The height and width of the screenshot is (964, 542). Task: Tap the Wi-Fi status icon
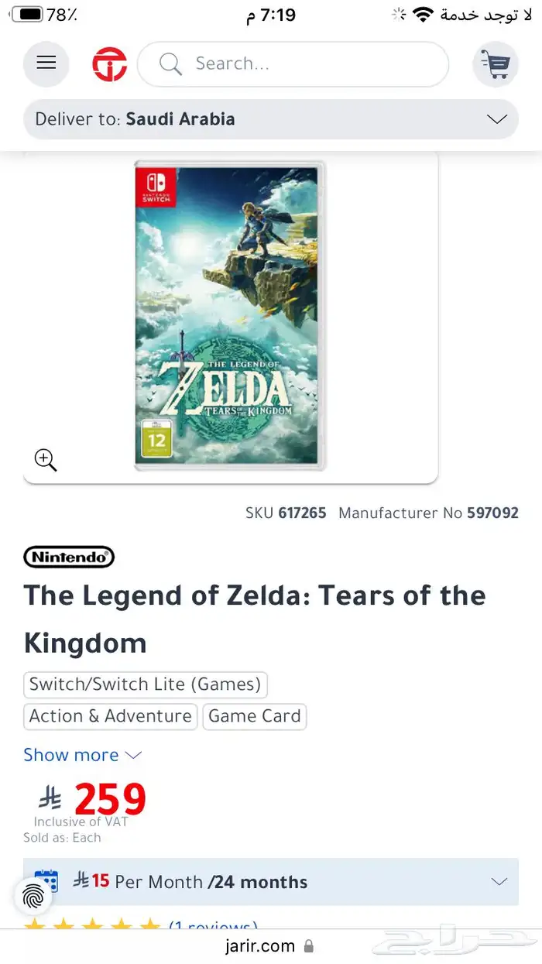423,15
